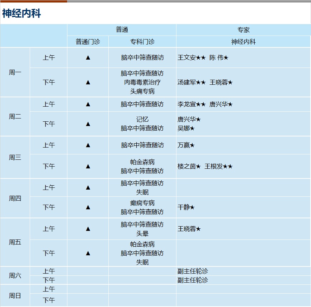The image size is (311, 307).
Task: Select the 周六 row label
Action: [15, 275]
